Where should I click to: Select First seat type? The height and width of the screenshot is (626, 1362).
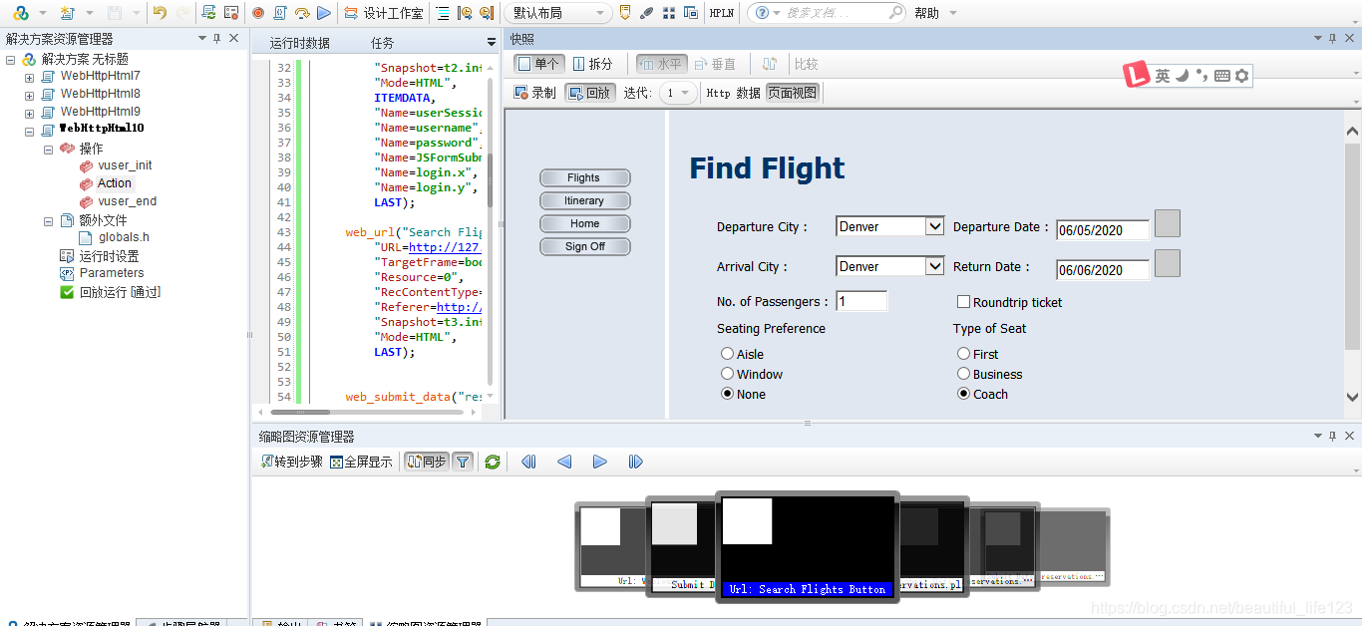click(x=963, y=354)
